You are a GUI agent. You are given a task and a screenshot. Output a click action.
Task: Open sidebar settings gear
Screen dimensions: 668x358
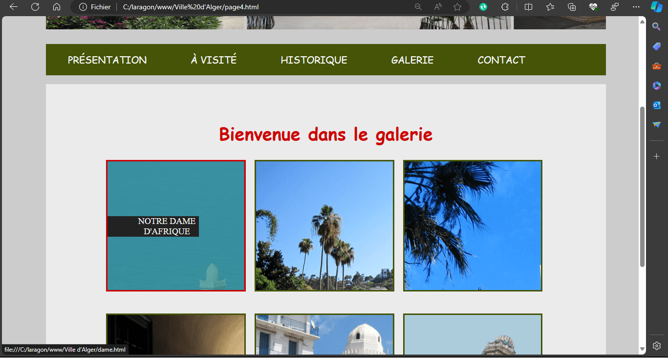tap(657, 345)
